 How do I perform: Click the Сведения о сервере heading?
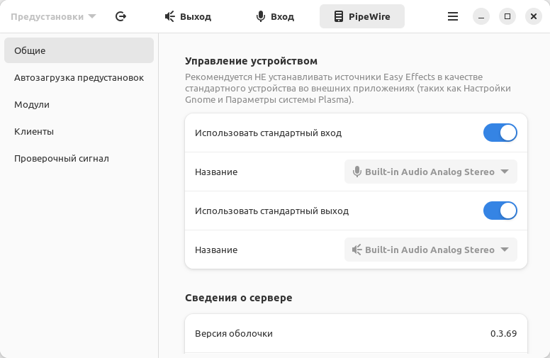(x=239, y=298)
